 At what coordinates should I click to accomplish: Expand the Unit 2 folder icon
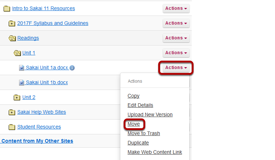tap(17, 97)
